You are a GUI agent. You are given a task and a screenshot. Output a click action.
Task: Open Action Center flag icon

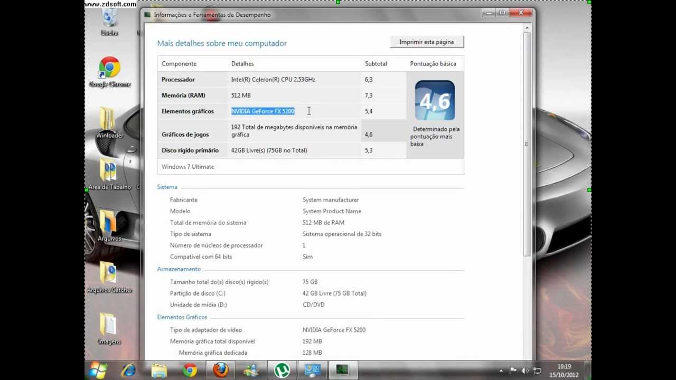(512, 370)
